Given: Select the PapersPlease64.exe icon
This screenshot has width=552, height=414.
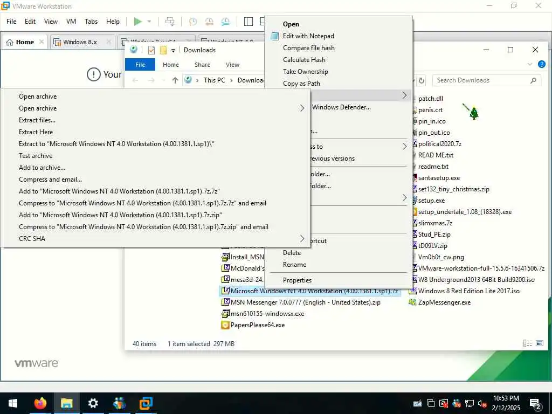Looking at the screenshot, I should pos(225,325).
